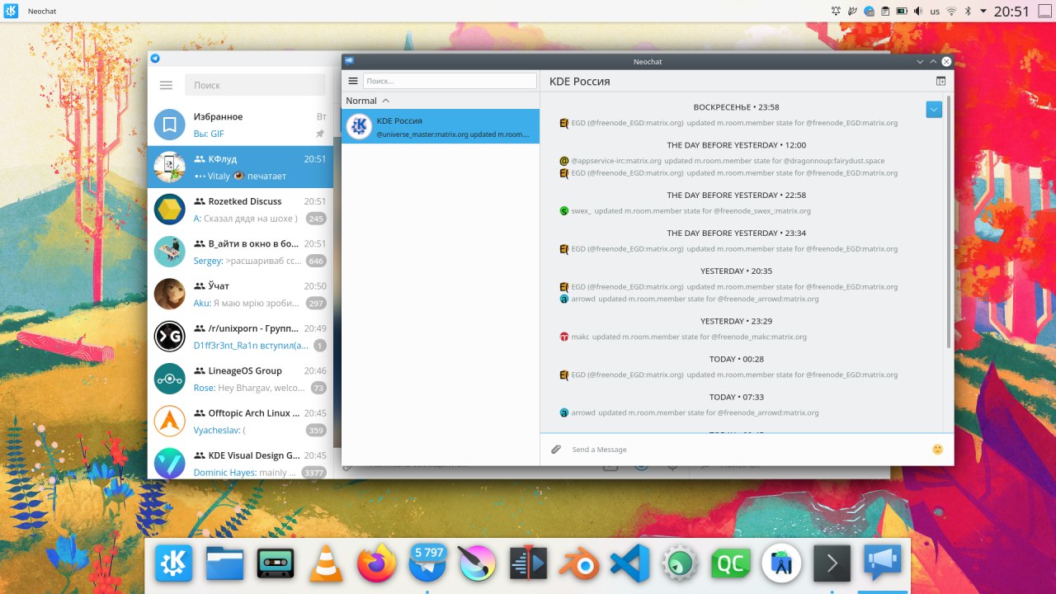Click the 'YESTERDAY • 20:35' timestamp

click(737, 271)
